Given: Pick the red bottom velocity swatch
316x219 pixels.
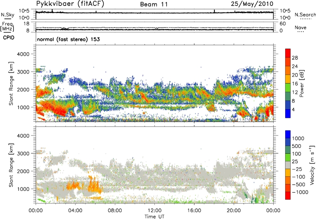Looking at the screenshot, I should pos(288,196).
